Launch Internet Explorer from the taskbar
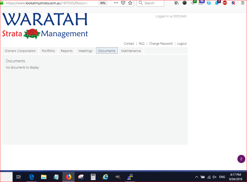Image resolution: width=247 pixels, height=182 pixels. pyautogui.click(x=105, y=177)
